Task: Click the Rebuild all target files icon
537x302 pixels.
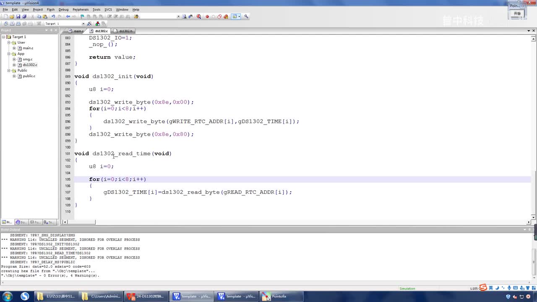Action: 18,23
